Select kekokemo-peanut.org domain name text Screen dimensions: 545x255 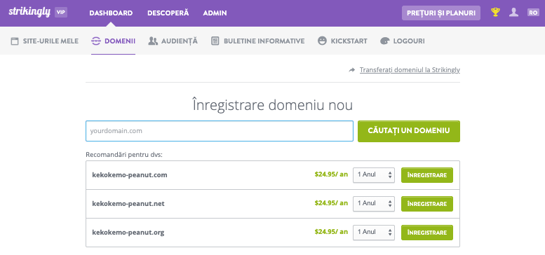(x=128, y=233)
